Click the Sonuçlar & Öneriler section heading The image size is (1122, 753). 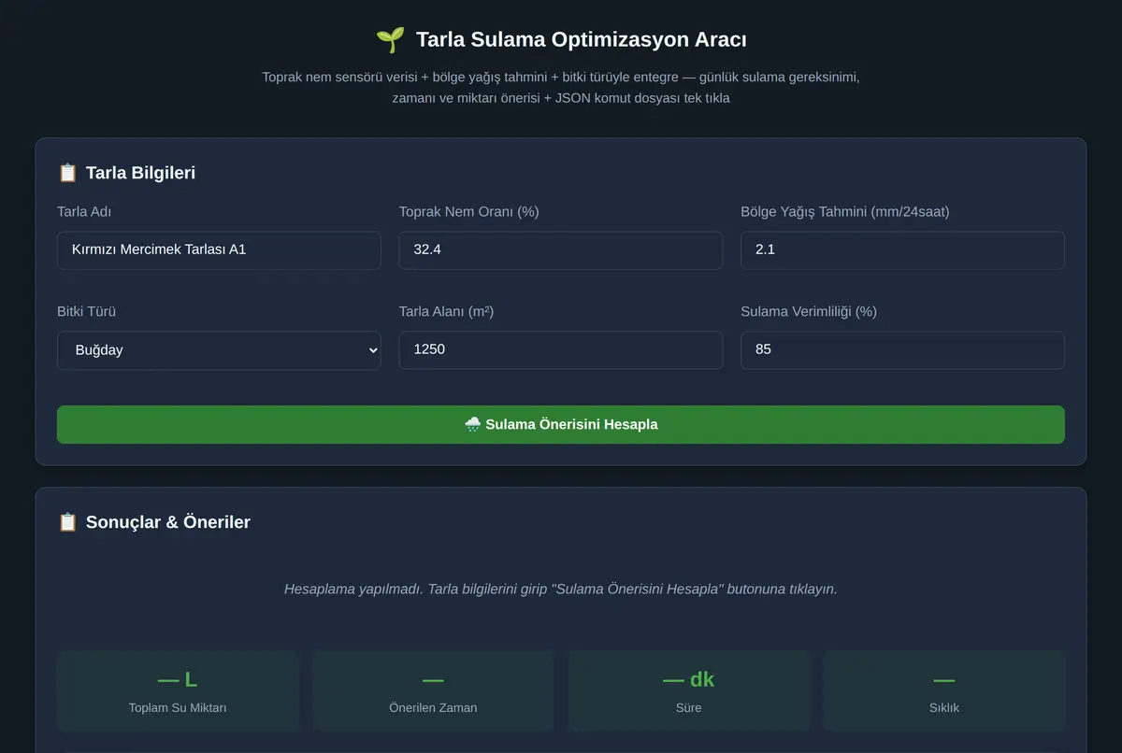[168, 522]
